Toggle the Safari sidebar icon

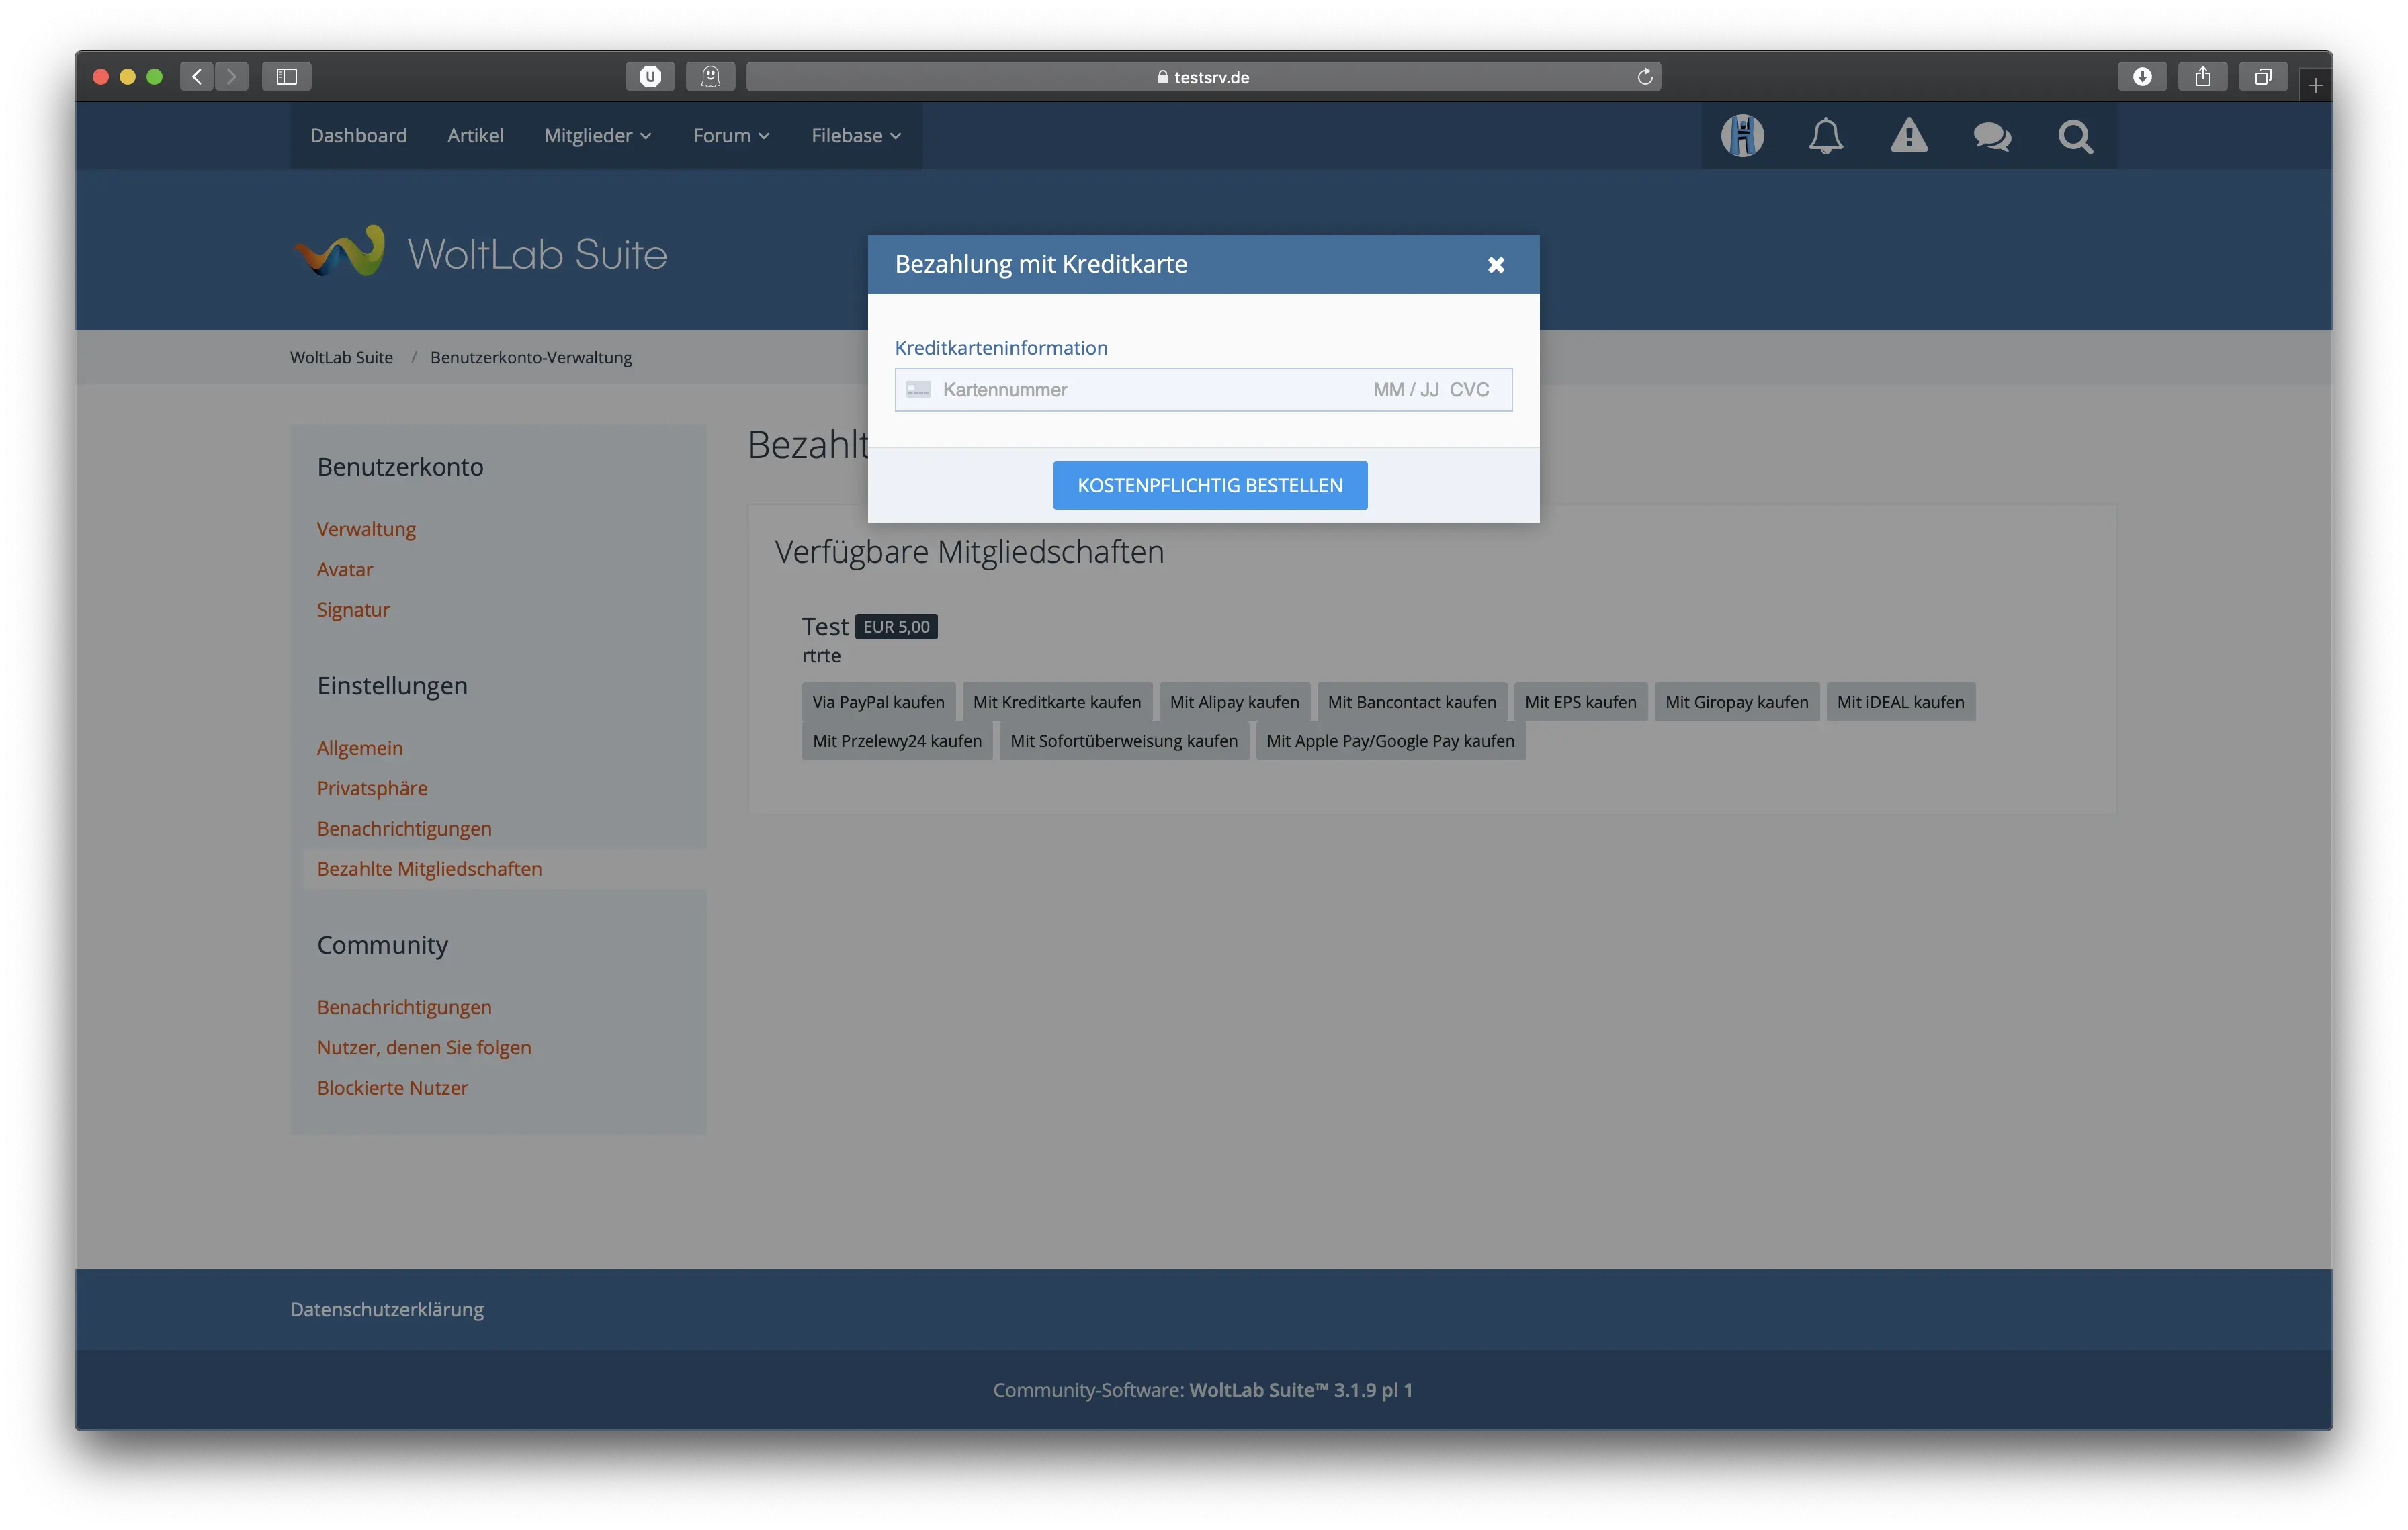[287, 77]
